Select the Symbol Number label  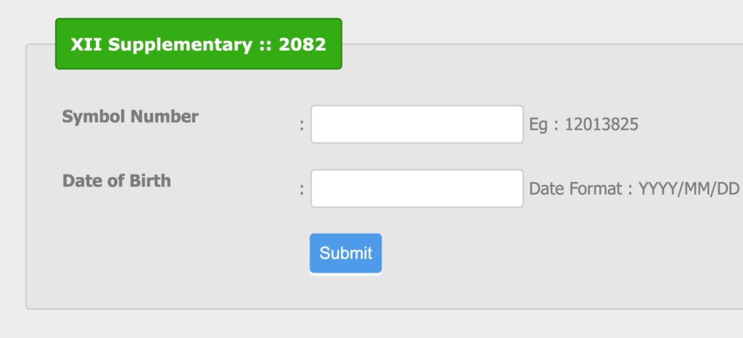pyautogui.click(x=130, y=116)
